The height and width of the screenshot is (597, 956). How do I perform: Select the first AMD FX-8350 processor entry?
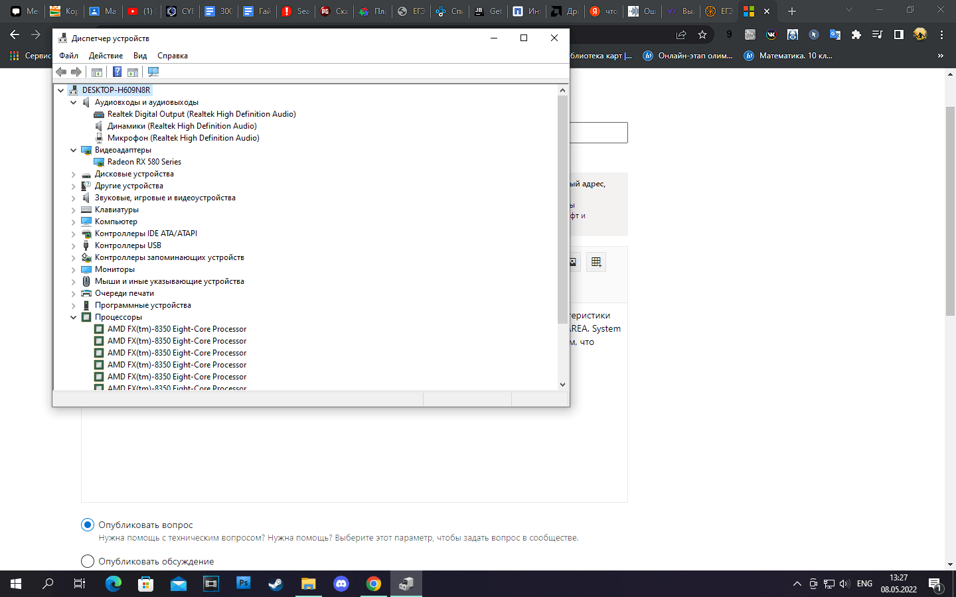(x=177, y=329)
